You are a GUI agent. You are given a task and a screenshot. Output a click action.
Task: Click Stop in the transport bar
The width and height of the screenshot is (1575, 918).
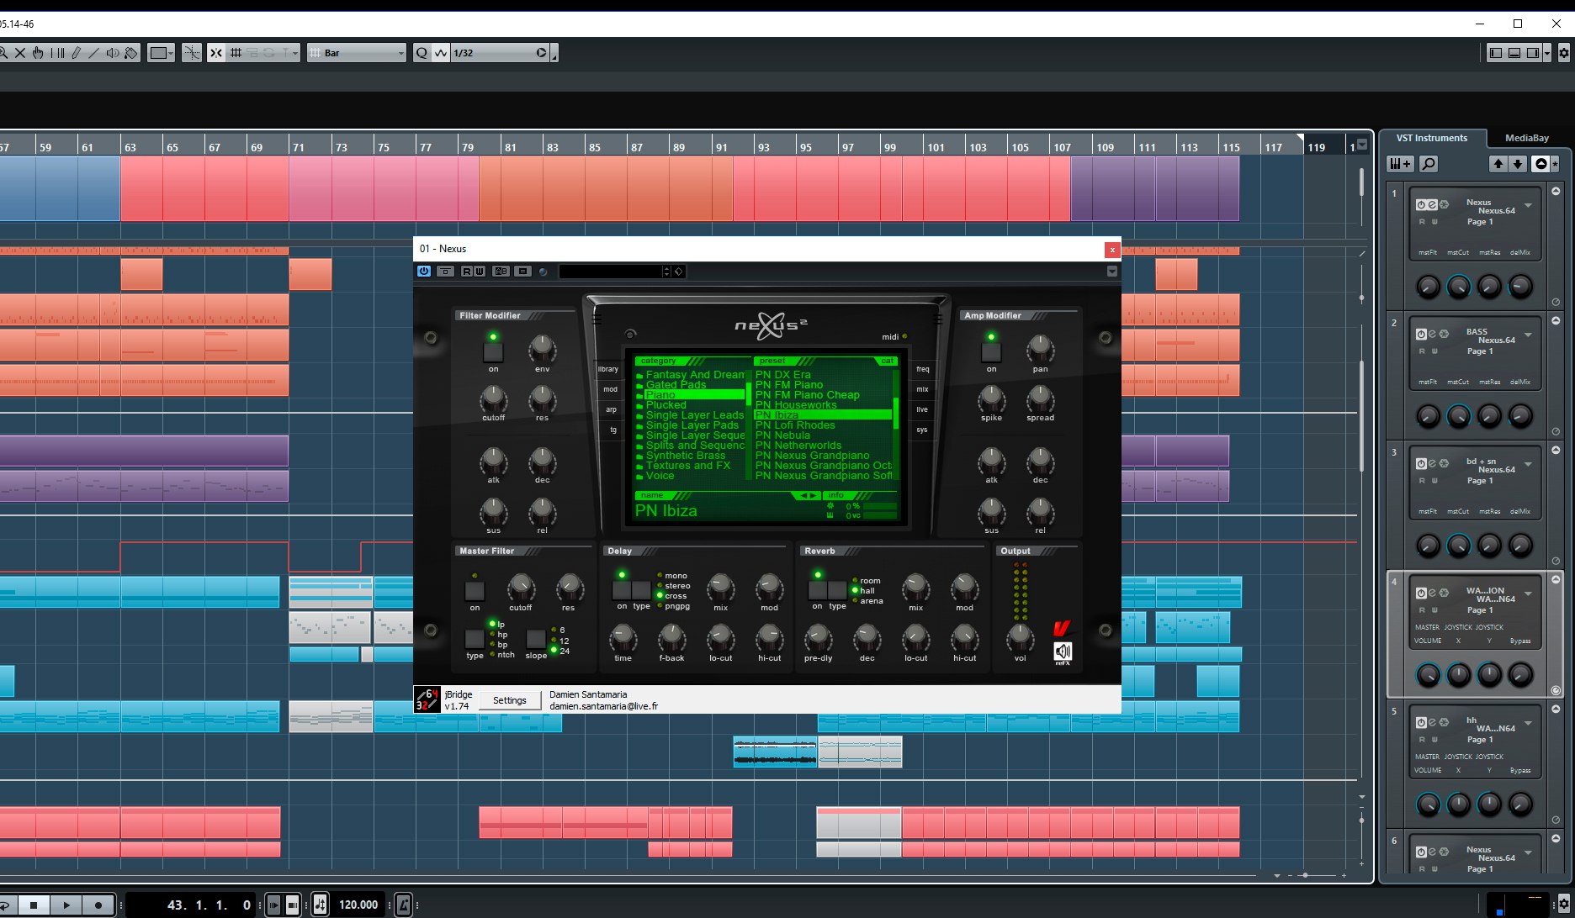click(34, 905)
